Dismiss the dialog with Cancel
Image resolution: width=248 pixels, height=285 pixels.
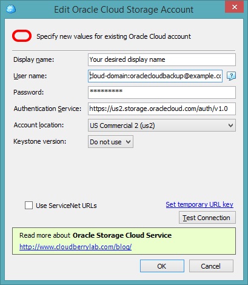(x=211, y=266)
